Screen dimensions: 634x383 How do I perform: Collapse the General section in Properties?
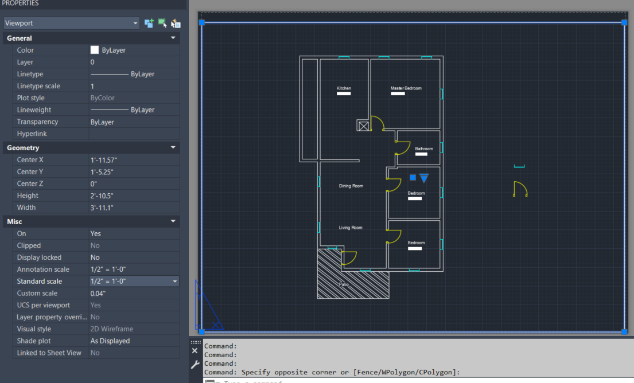(x=173, y=37)
